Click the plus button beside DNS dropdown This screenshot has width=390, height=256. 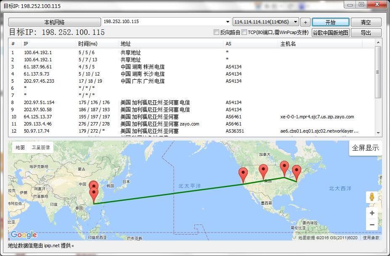(x=305, y=22)
